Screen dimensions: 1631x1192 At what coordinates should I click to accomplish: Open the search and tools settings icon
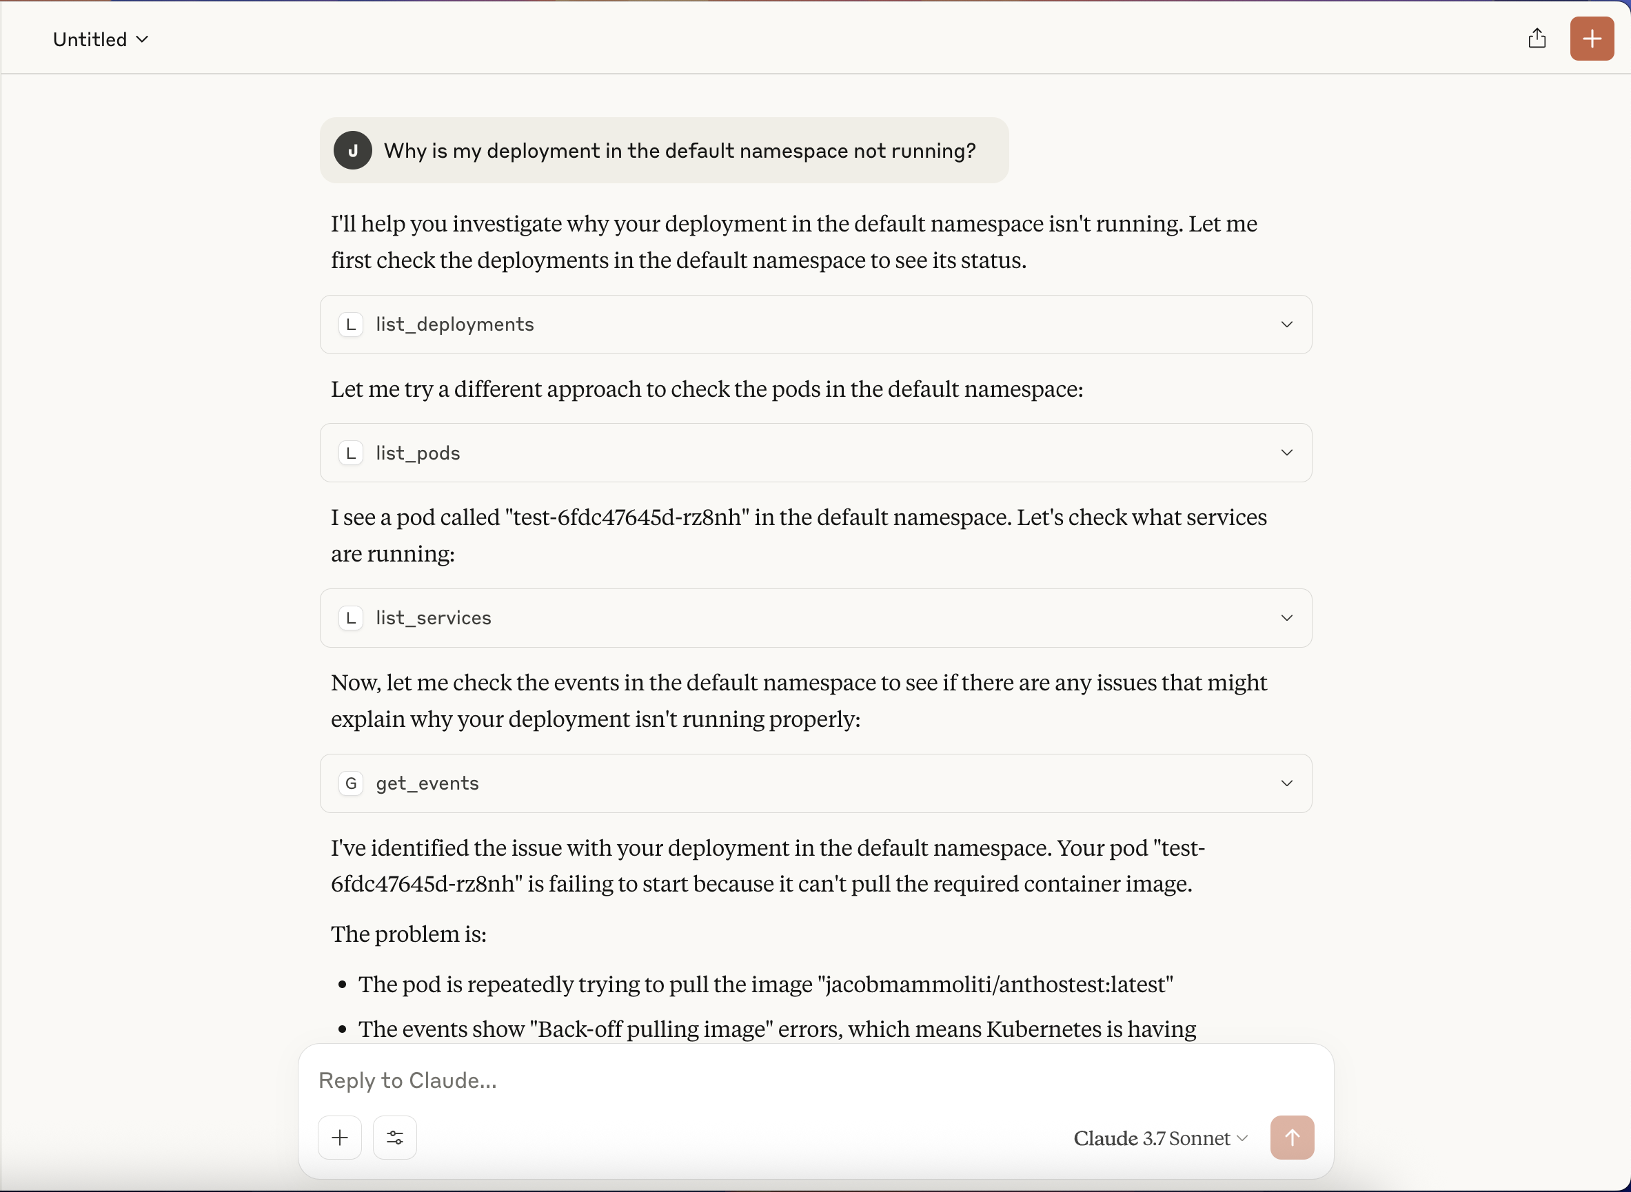[395, 1138]
